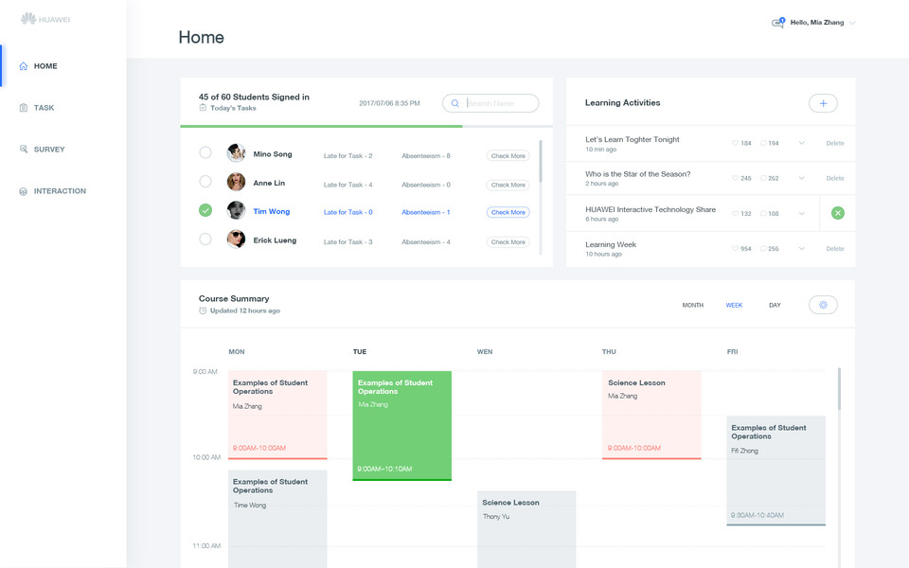Open comments on Let's Learn Togther Tonight
909x568 pixels.
point(763,143)
